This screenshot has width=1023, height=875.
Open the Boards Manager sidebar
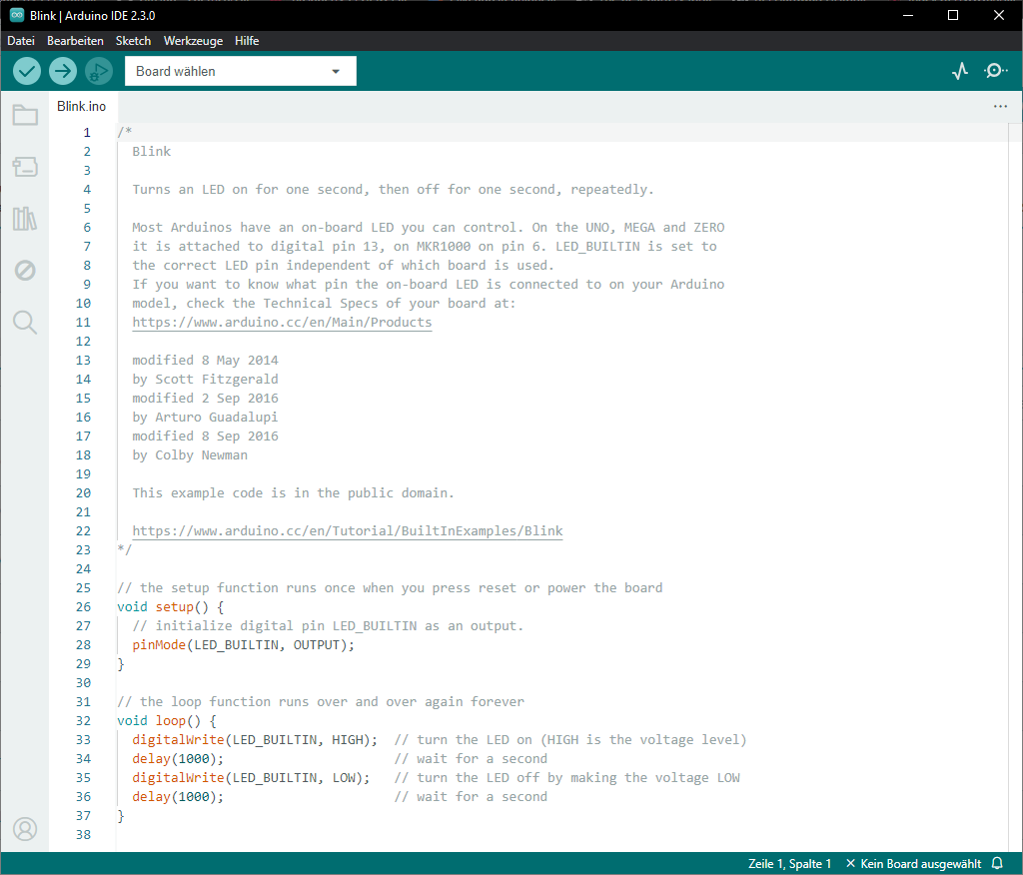pos(25,167)
